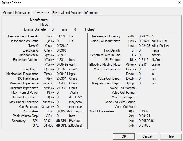Select the f(s) value 112.95
The image size is (183, 141).
pyautogui.click(x=61, y=36)
